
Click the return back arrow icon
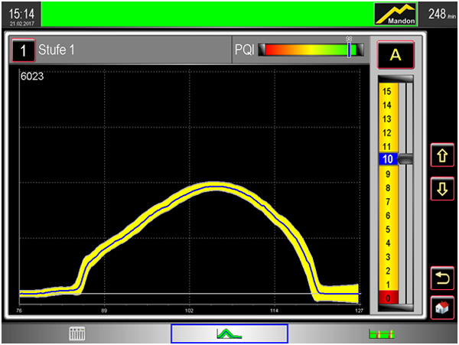coord(442,278)
